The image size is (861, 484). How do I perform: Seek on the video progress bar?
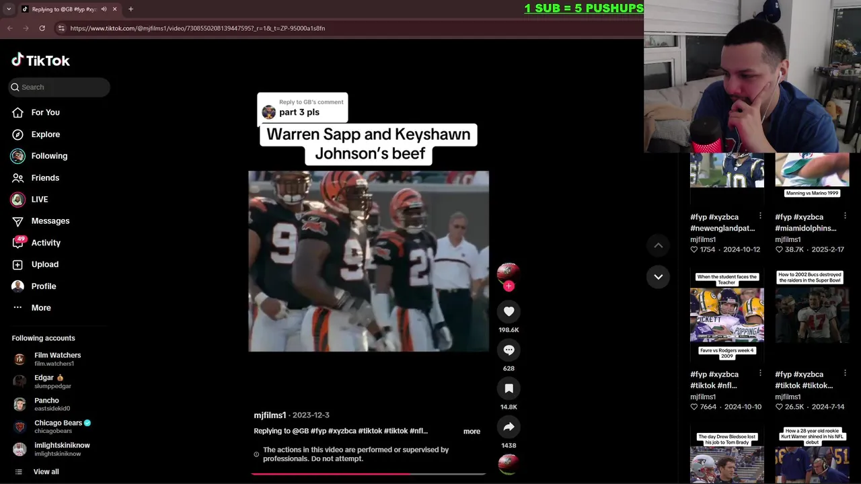click(369, 474)
